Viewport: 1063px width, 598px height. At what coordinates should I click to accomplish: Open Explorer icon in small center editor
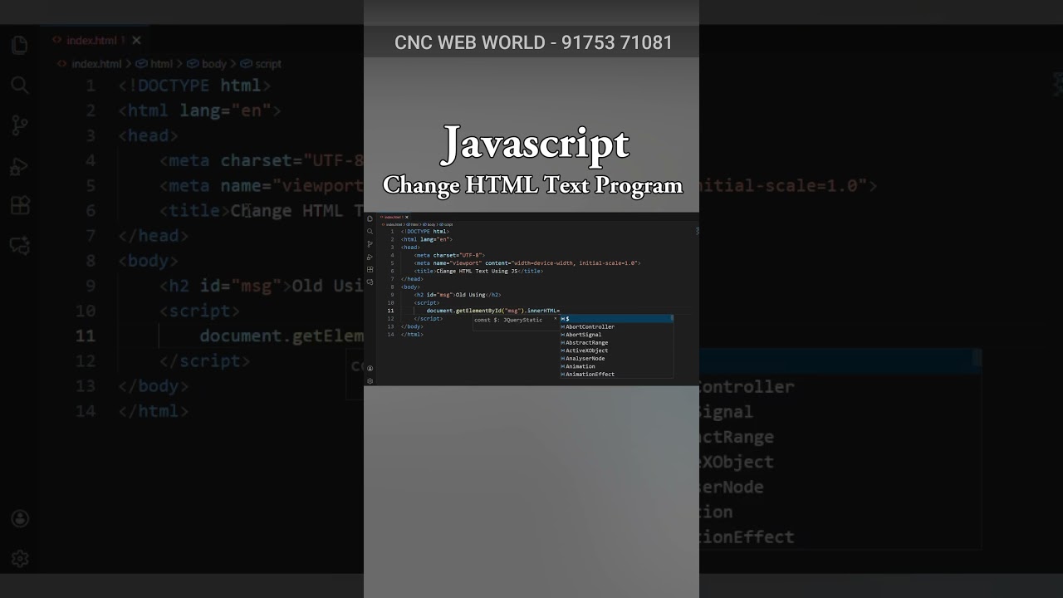[x=370, y=218]
